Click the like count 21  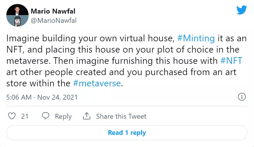point(25,116)
